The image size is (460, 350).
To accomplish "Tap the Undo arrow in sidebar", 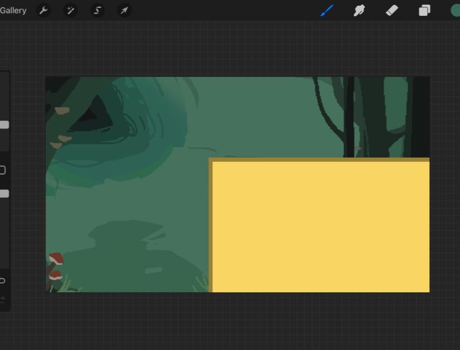I will click(3, 280).
